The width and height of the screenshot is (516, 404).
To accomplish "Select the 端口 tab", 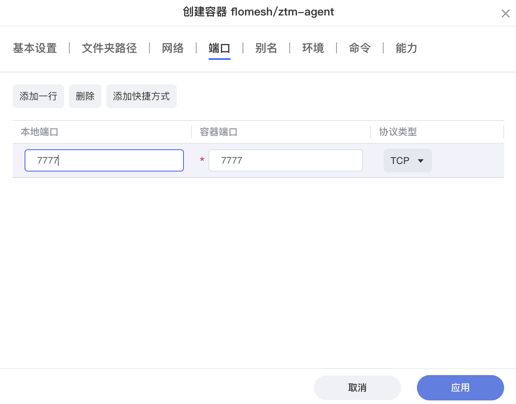I will (219, 48).
